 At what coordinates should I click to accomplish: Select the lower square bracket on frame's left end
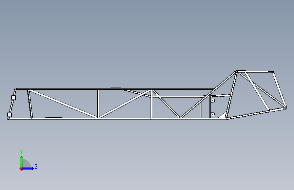[9, 115]
